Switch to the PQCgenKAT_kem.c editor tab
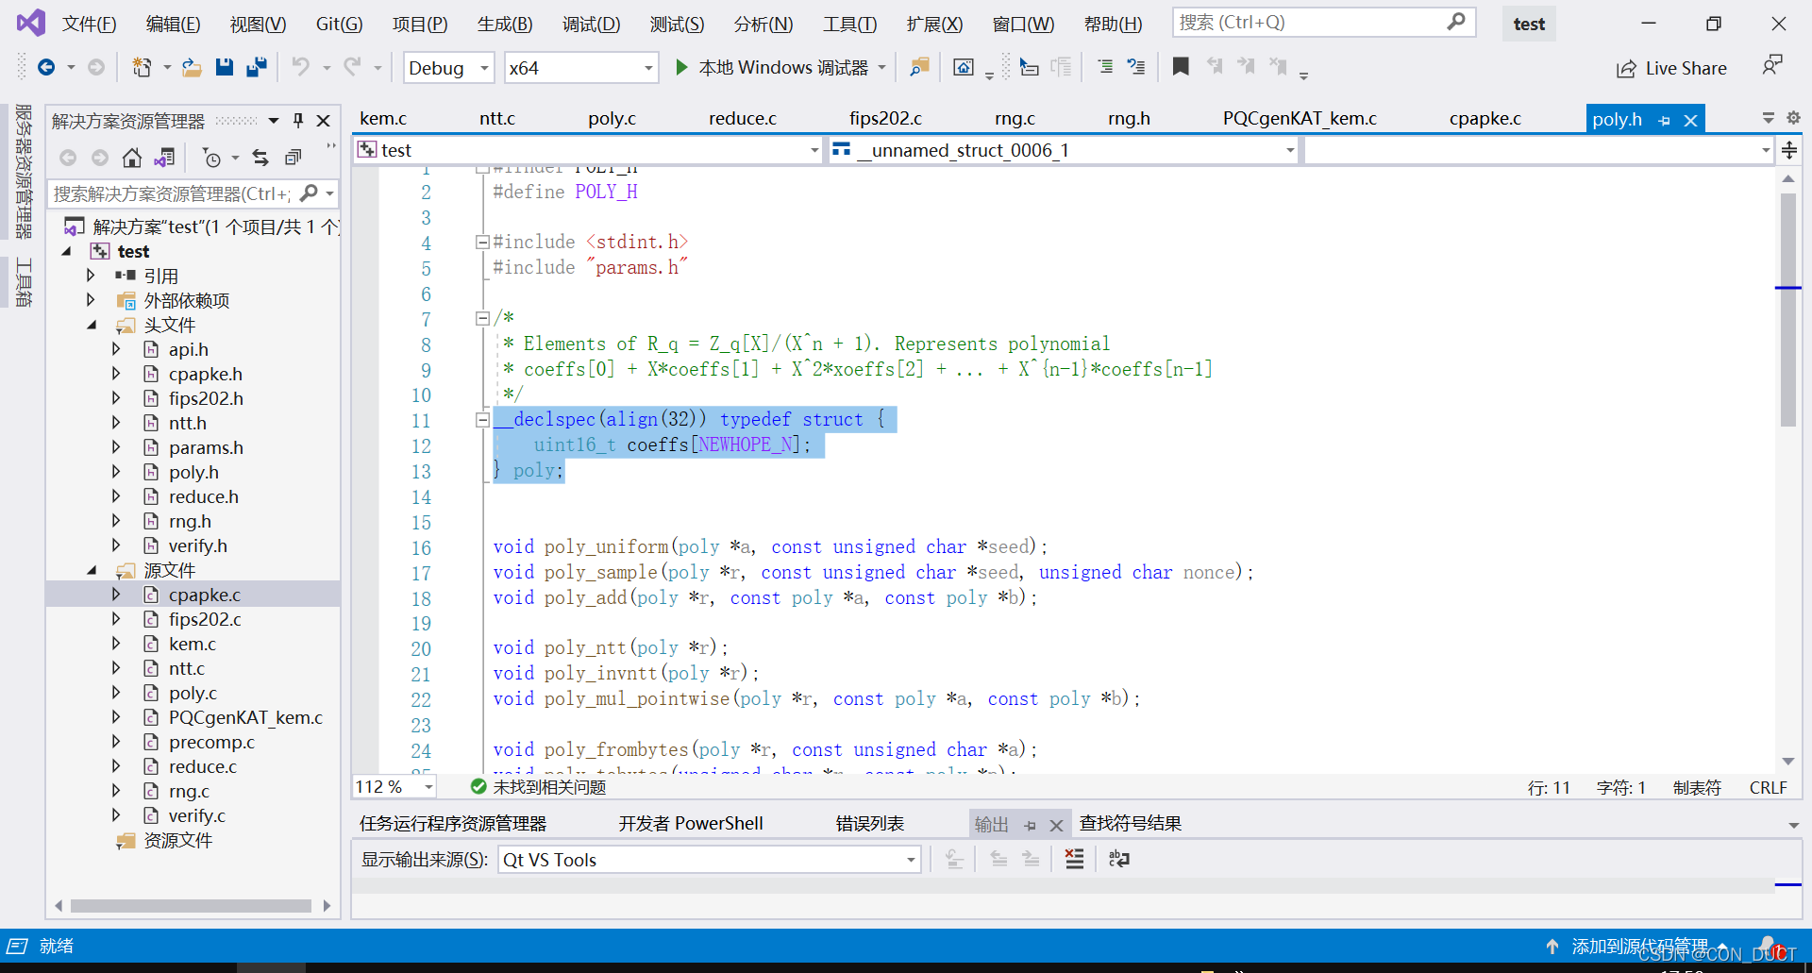The width and height of the screenshot is (1812, 973). coord(1300,119)
